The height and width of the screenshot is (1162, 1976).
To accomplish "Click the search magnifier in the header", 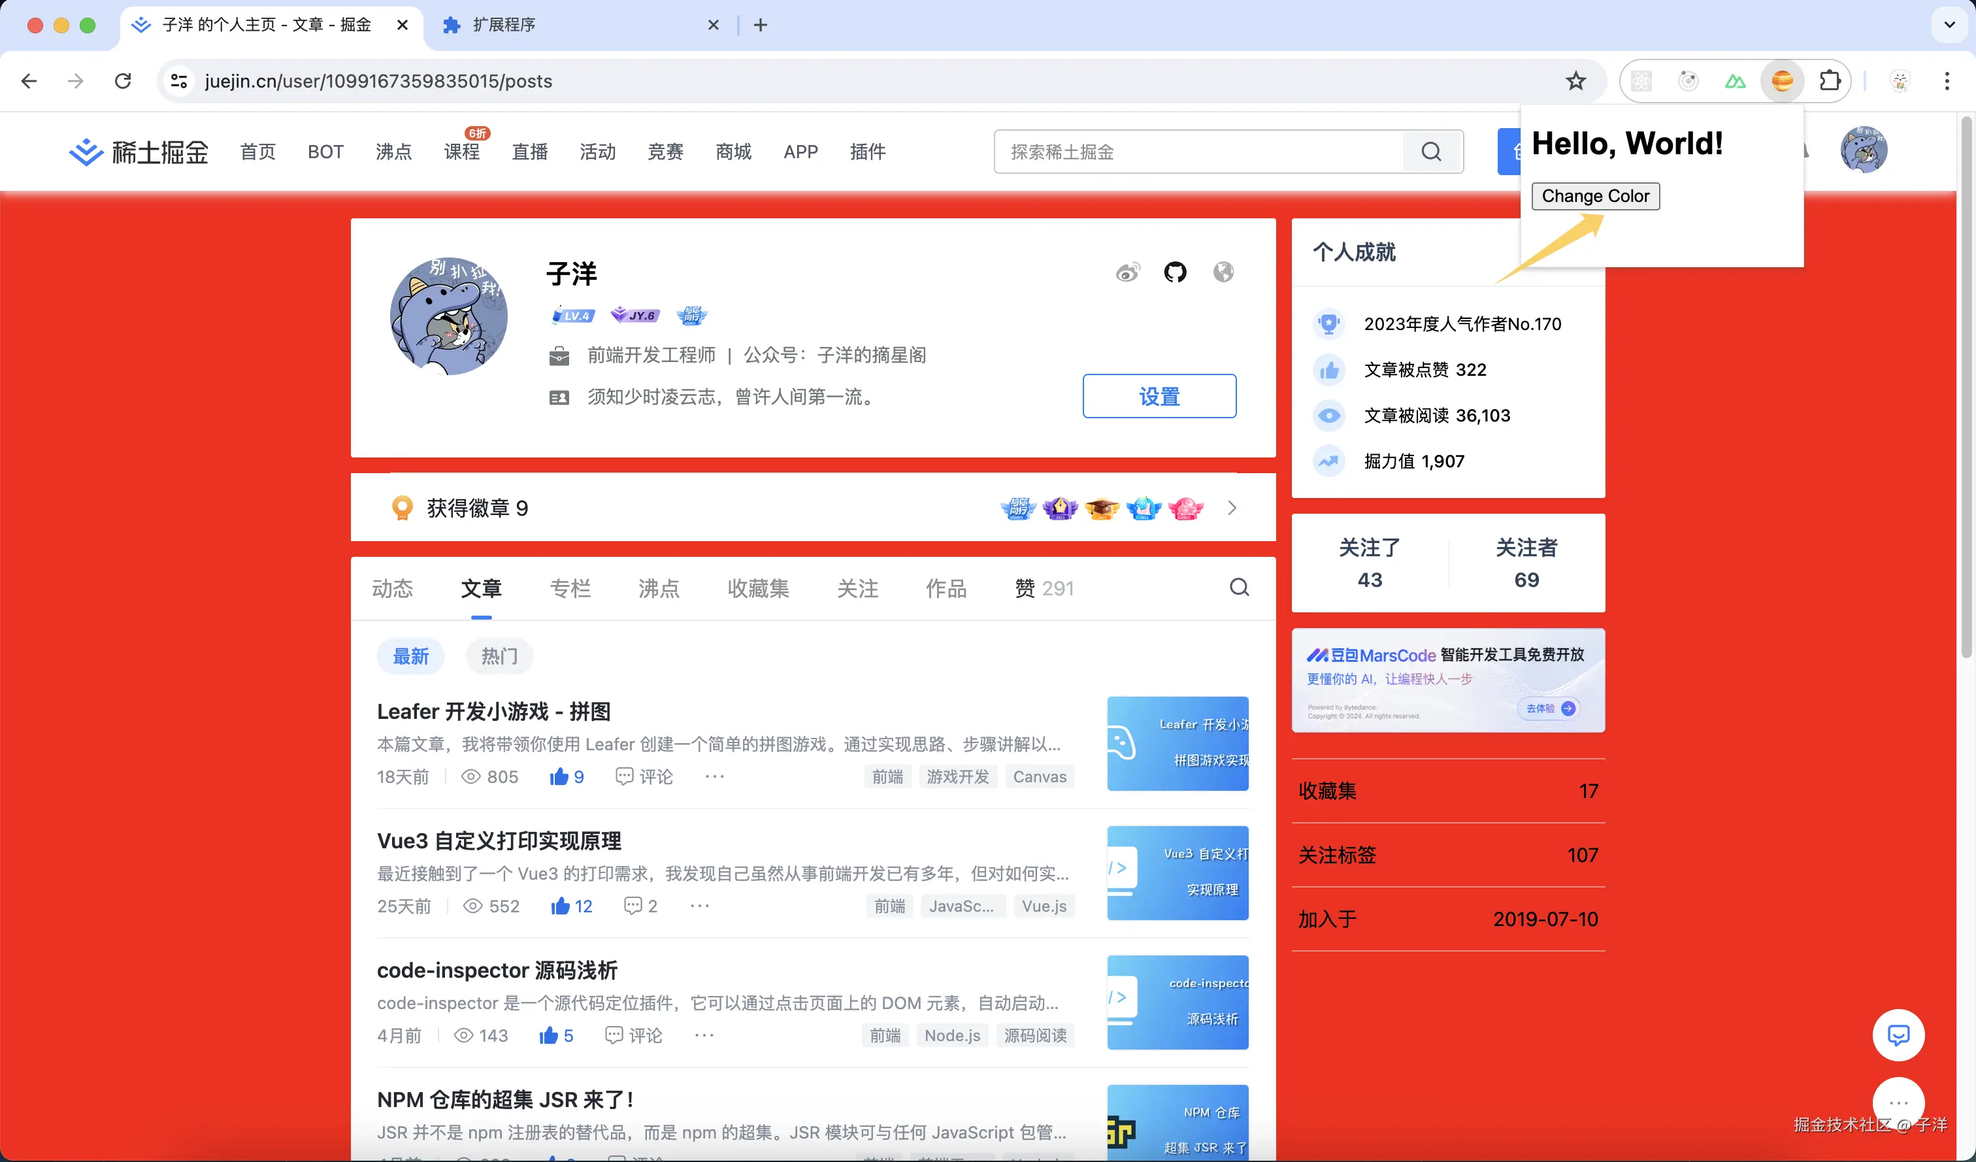I will (x=1431, y=152).
